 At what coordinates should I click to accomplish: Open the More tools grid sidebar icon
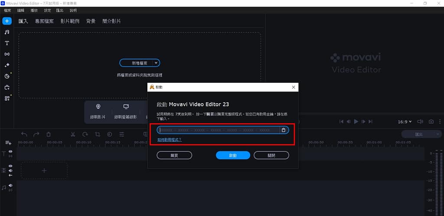(7, 98)
